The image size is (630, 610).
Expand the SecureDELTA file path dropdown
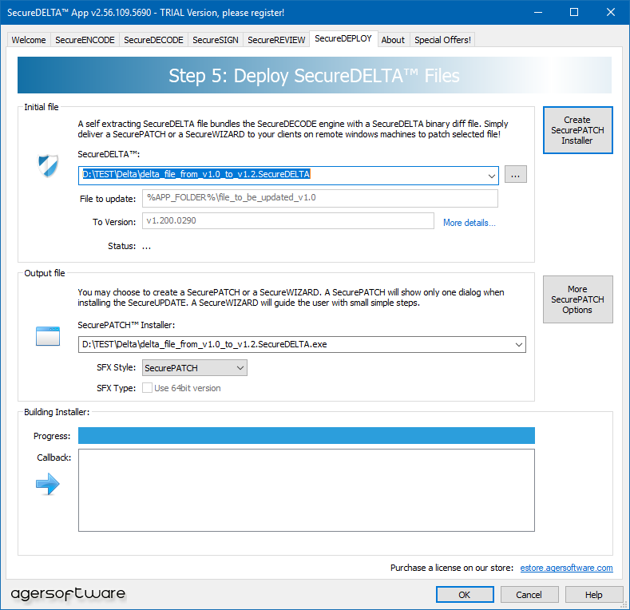coord(491,176)
